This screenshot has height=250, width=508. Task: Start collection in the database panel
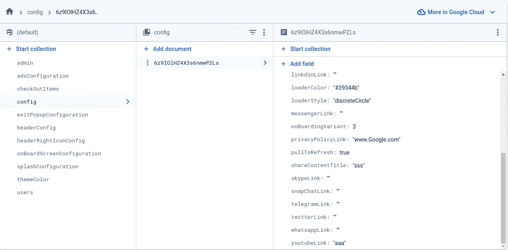tap(36, 49)
